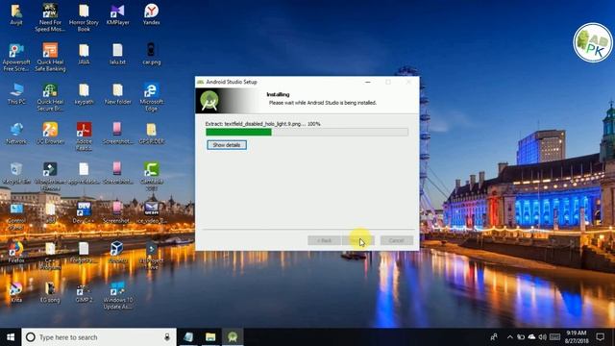The width and height of the screenshot is (615, 346).
Task: Select the Network desktop icon
Action: point(16,134)
